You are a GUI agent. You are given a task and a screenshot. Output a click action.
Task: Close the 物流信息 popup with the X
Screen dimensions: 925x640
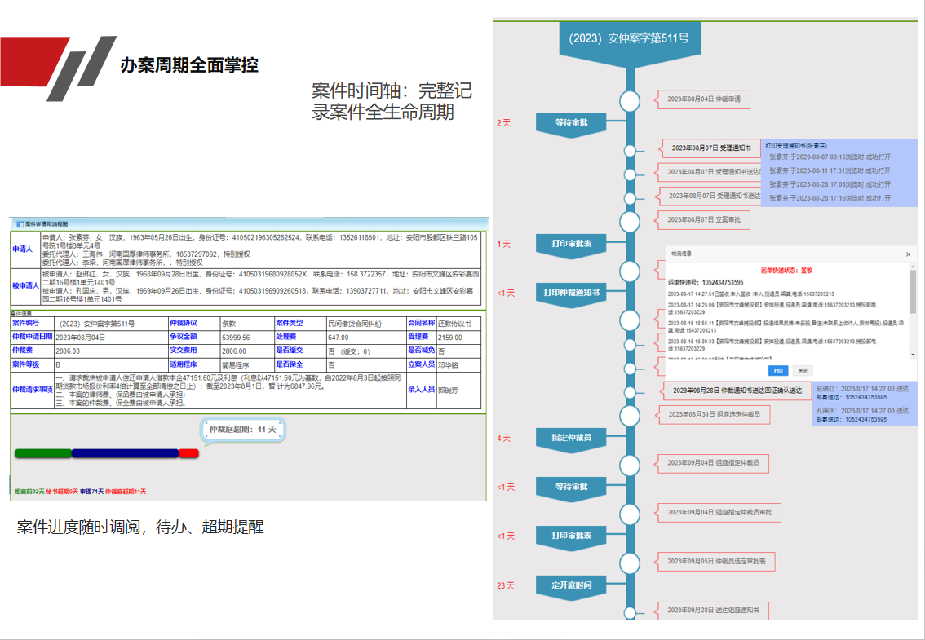point(909,254)
